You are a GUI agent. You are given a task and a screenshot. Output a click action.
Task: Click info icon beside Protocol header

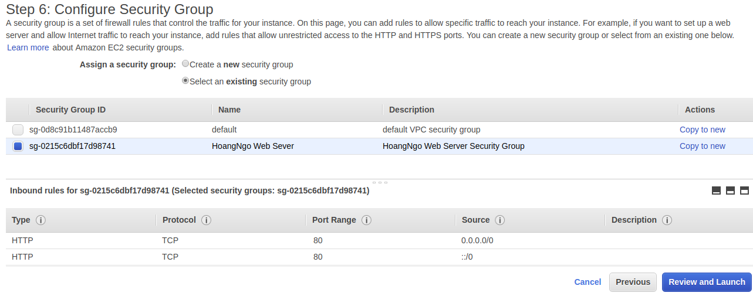(x=206, y=220)
